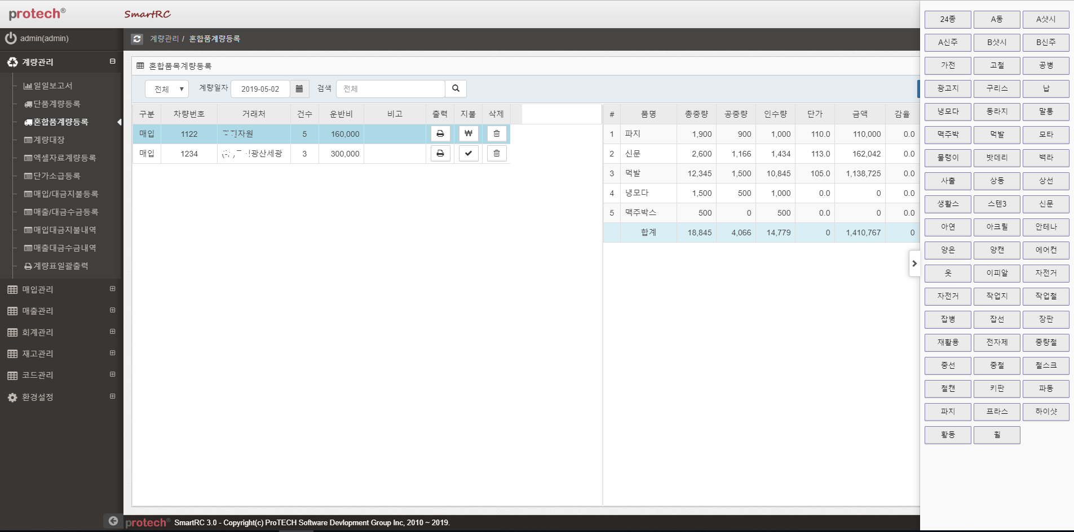This screenshot has width=1074, height=532.
Task: Click the refresh icon beside the breadcrumb
Action: [137, 39]
